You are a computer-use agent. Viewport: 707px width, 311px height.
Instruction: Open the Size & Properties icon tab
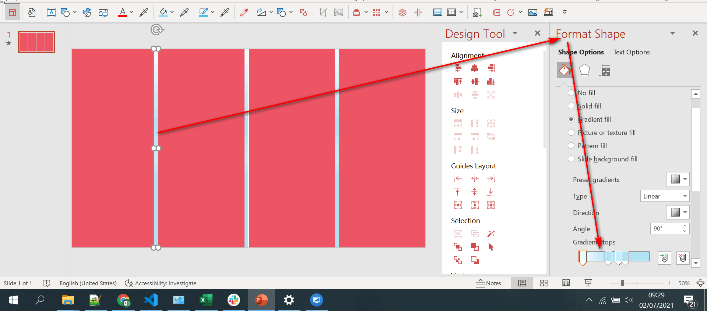point(605,70)
